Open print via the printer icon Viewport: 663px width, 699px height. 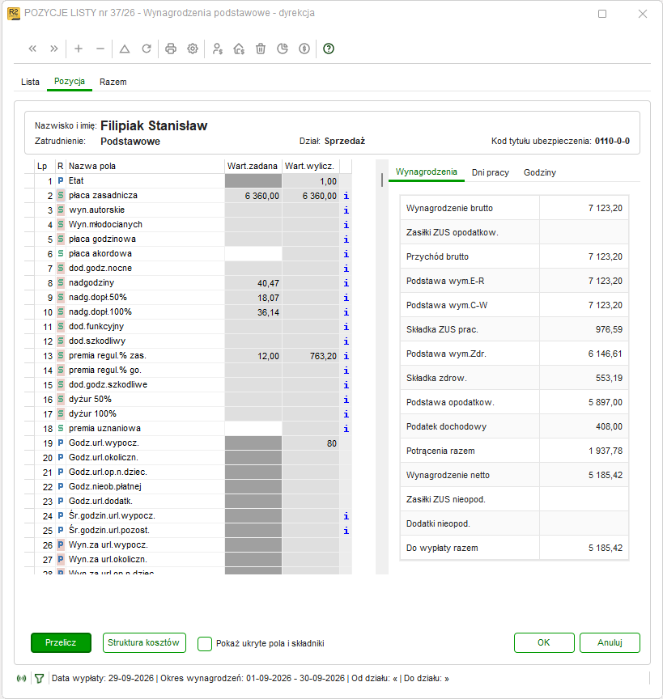coord(171,49)
